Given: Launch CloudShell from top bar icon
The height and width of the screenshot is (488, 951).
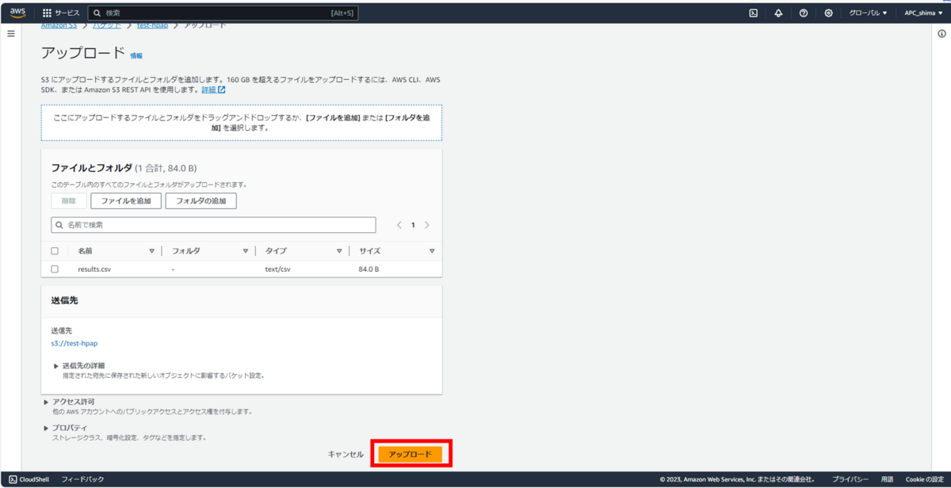Looking at the screenshot, I should coord(753,13).
